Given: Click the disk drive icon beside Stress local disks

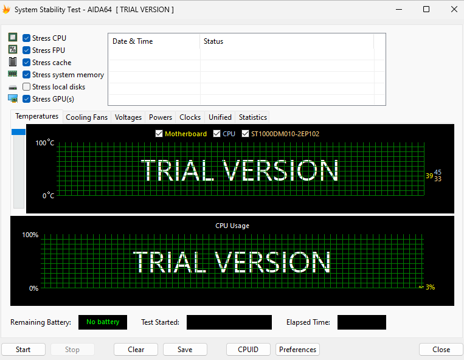Looking at the screenshot, I should tap(13, 88).
